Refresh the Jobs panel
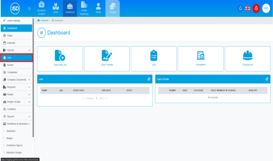The height and width of the screenshot is (161, 273). pos(149,79)
